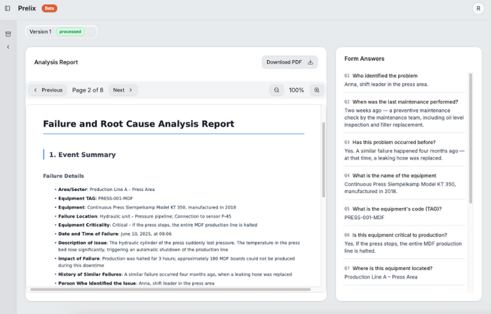The image size is (491, 314).
Task: Go to Next page
Action: pyautogui.click(x=123, y=90)
